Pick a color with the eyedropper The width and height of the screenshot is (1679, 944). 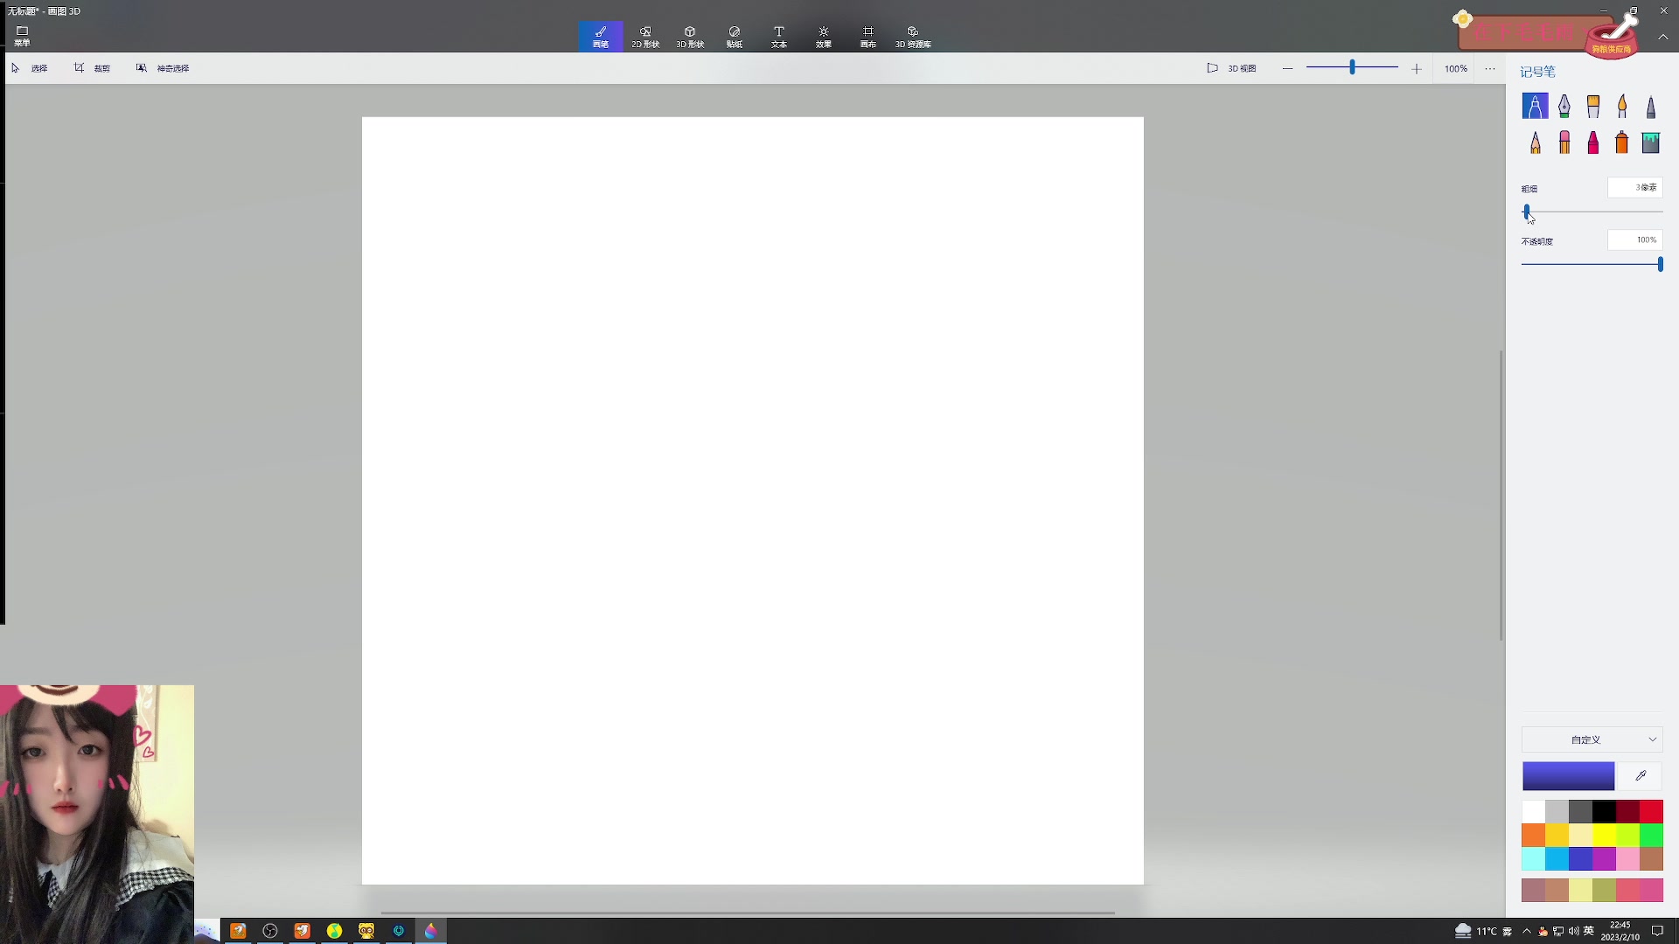[1641, 775]
